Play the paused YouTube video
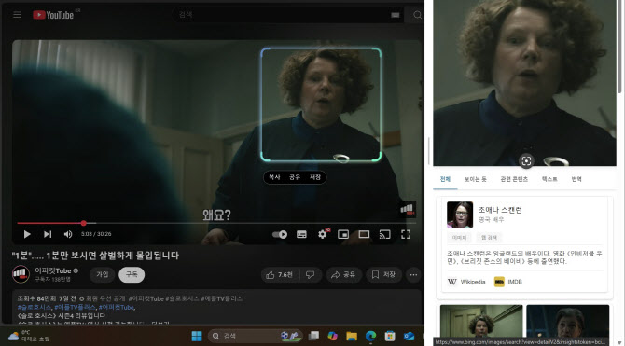This screenshot has height=346, width=625. click(27, 234)
